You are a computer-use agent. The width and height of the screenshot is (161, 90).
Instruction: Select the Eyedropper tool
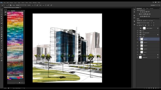[x=2, y=21]
